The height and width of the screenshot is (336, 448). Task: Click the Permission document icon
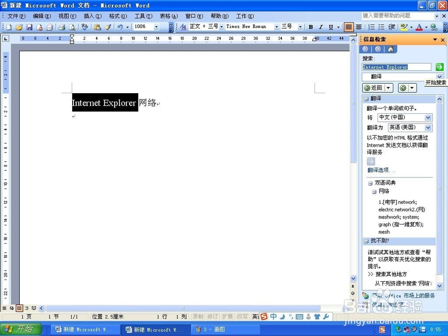pyautogui.click(x=39, y=27)
